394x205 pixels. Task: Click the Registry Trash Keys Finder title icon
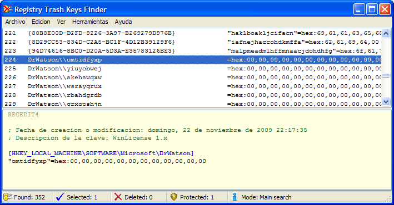8,9
